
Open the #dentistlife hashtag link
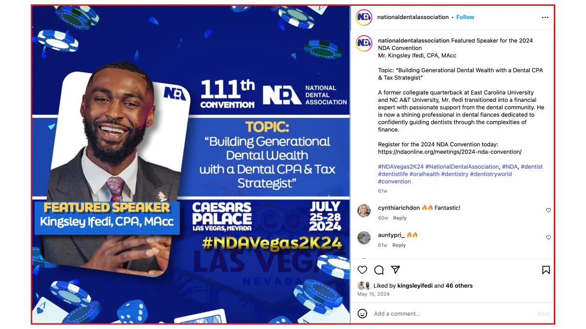(x=393, y=174)
